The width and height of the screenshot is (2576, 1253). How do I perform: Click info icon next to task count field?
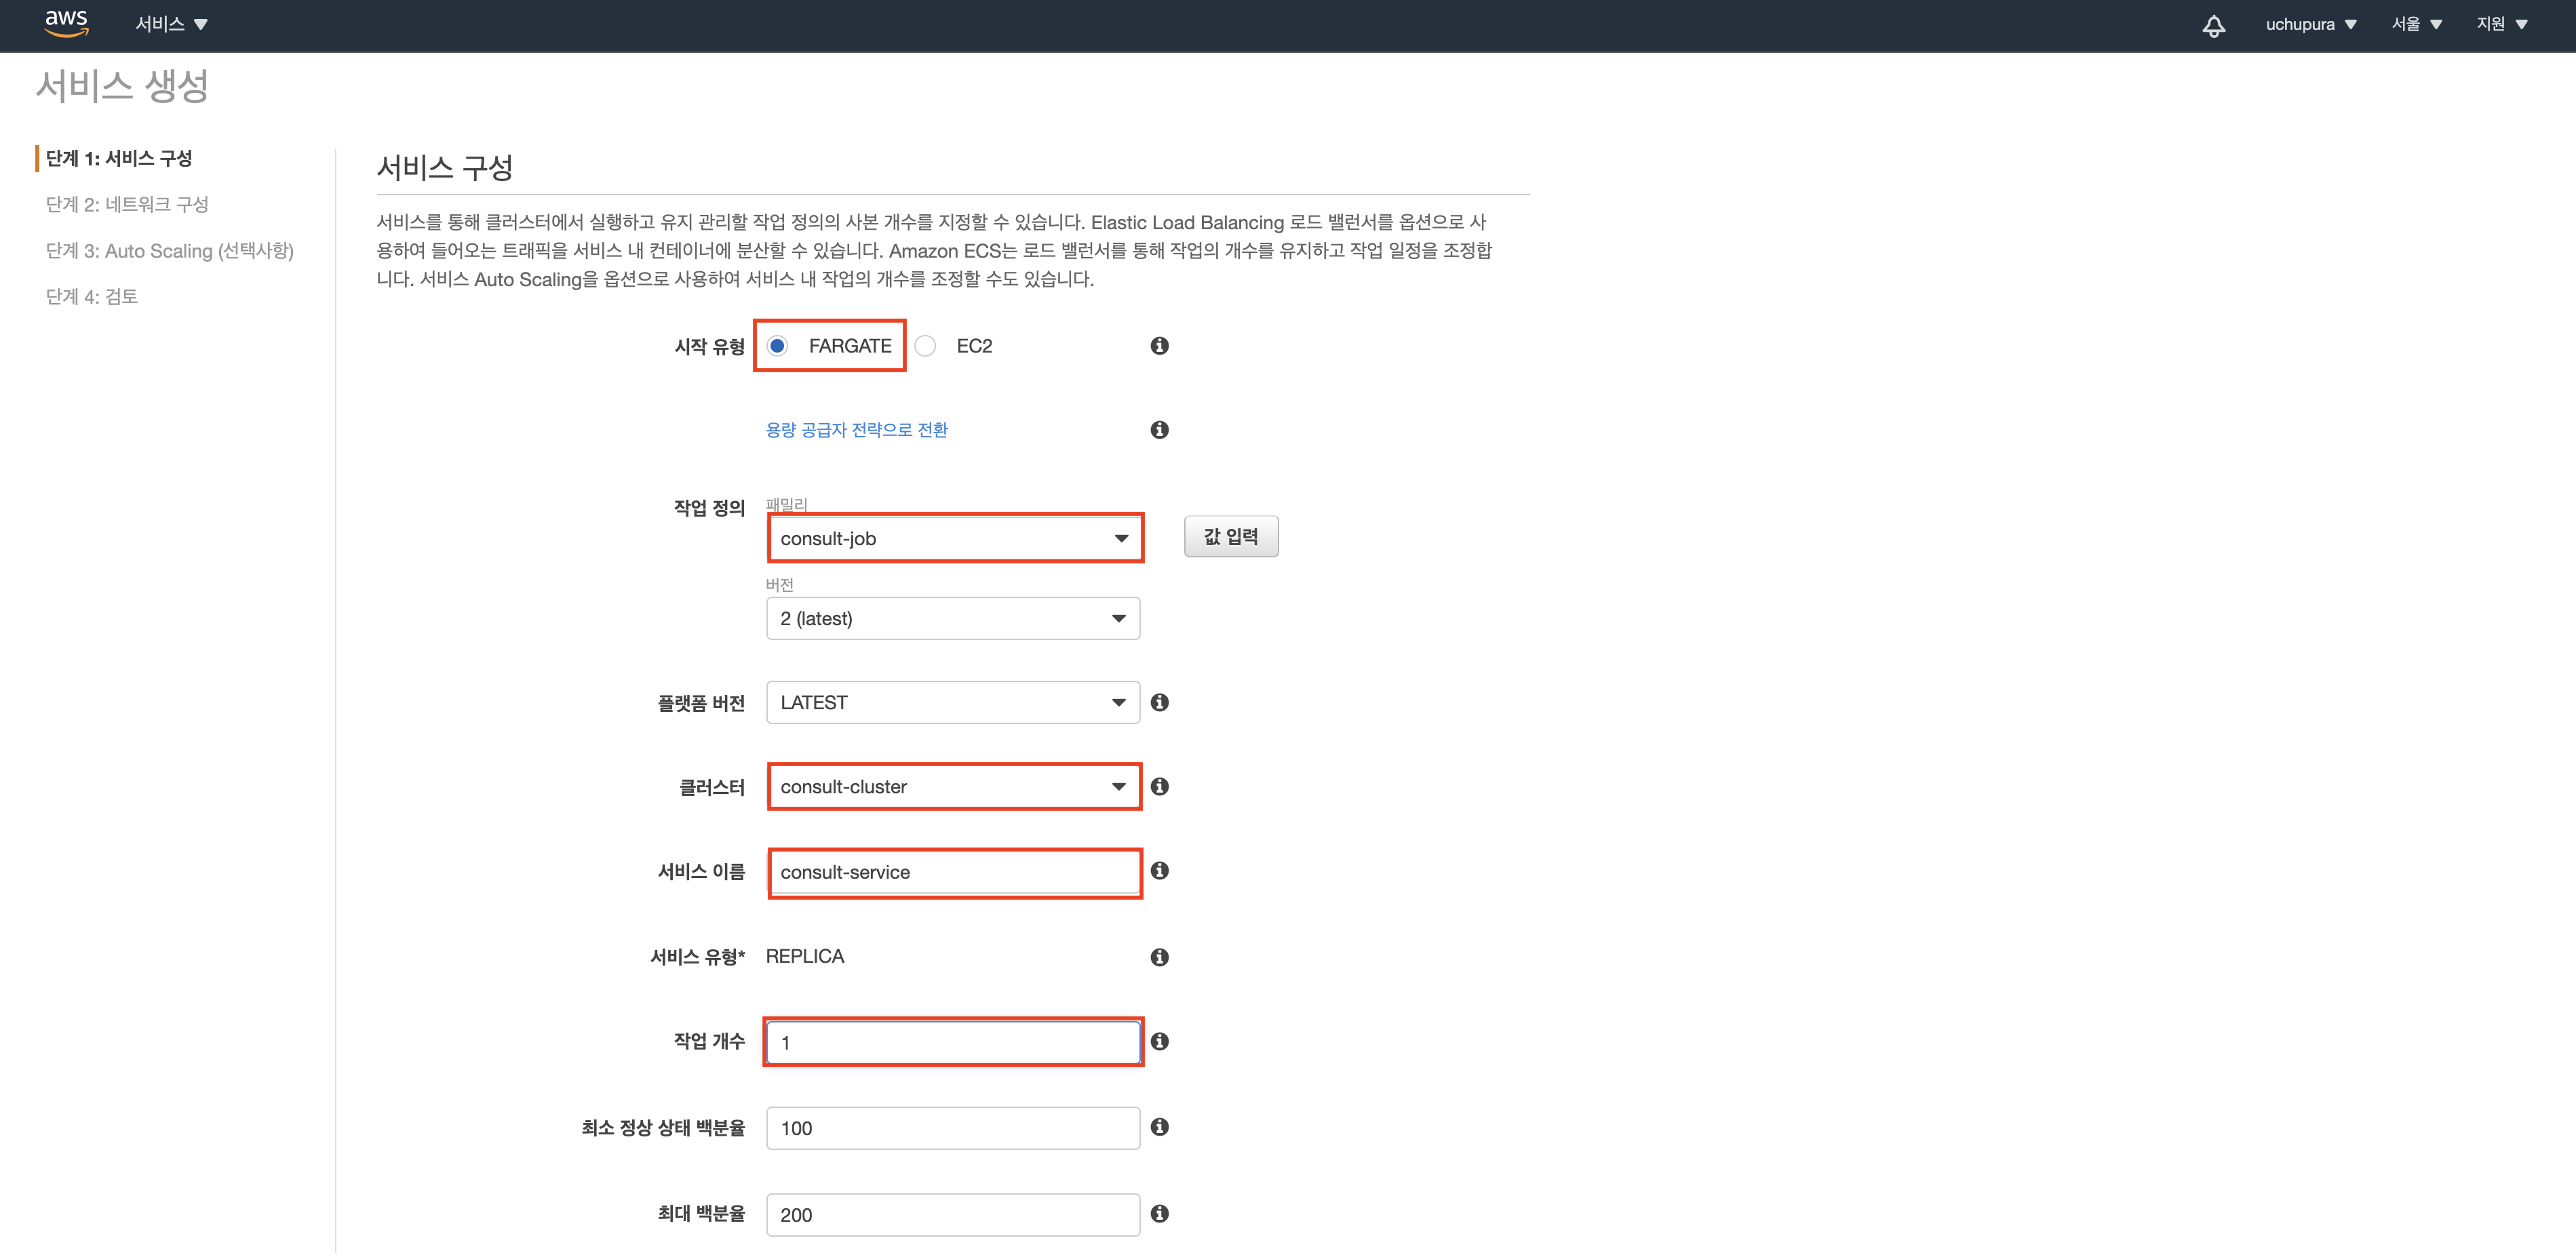pyautogui.click(x=1159, y=1042)
